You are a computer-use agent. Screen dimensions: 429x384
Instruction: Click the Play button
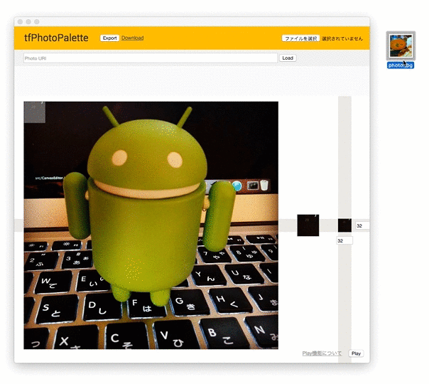click(x=356, y=353)
